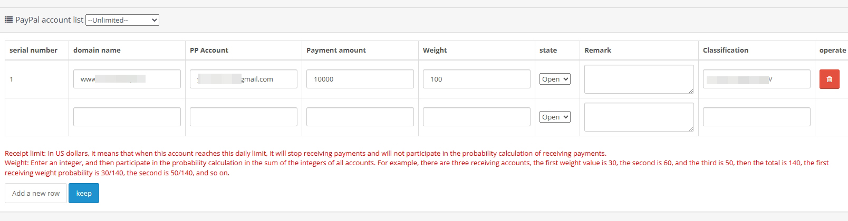Click Classification field in row 1

756,79
